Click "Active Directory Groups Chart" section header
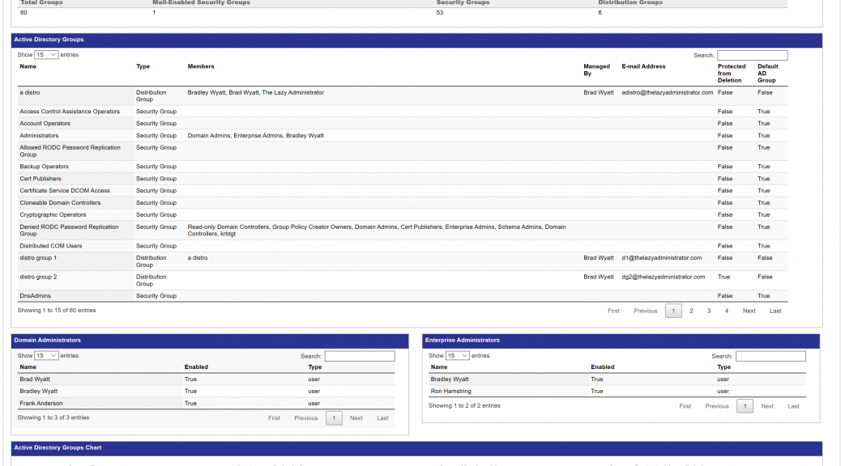 click(416, 447)
